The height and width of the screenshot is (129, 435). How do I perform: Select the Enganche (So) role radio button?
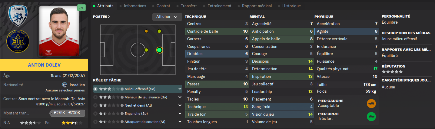pyautogui.click(x=96, y=114)
